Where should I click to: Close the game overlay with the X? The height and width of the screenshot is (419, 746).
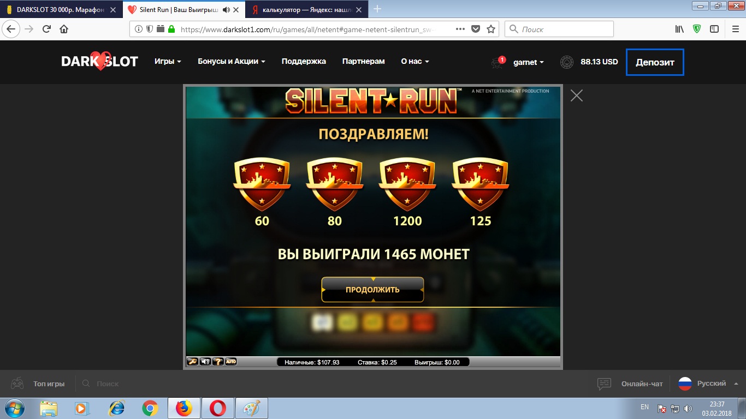coord(576,95)
